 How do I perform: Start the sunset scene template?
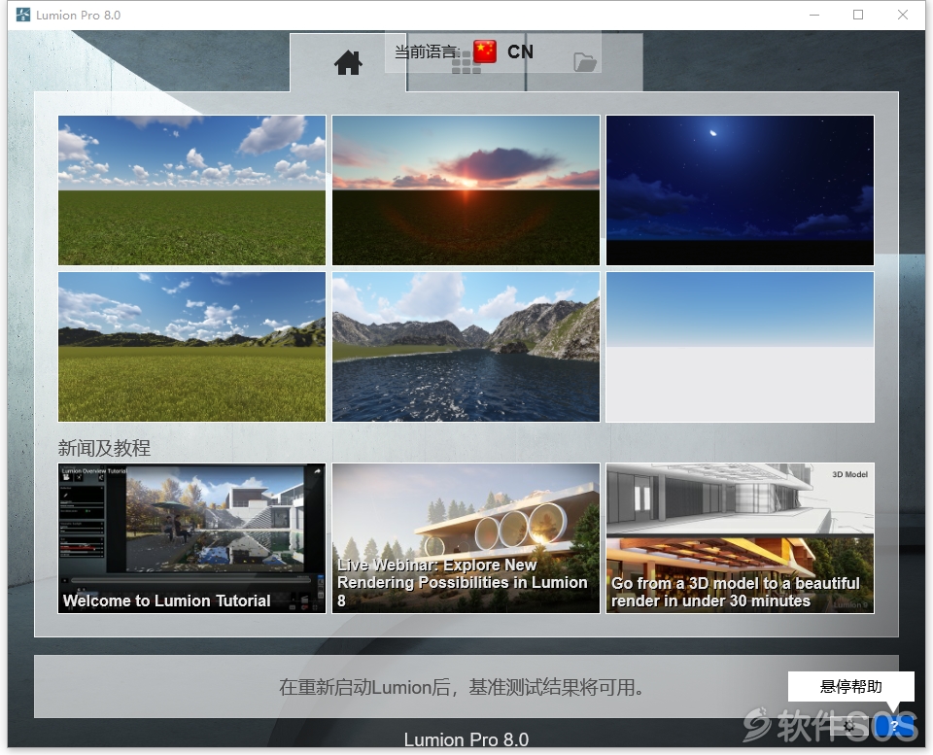pyautogui.click(x=466, y=189)
